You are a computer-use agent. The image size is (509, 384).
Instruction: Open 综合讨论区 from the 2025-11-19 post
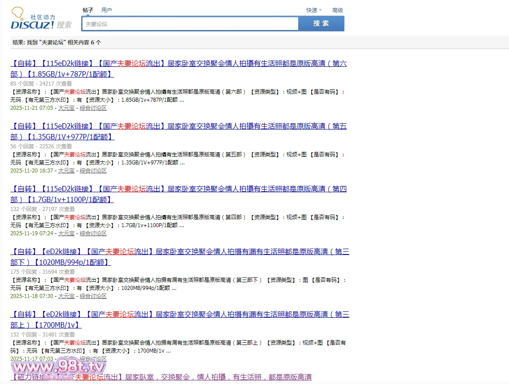(x=93, y=233)
